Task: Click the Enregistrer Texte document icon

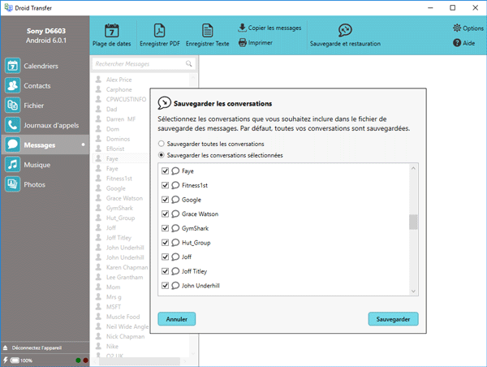Action: pyautogui.click(x=208, y=31)
